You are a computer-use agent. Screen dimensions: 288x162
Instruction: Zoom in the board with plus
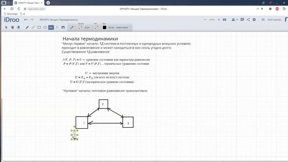click(x=219, y=20)
